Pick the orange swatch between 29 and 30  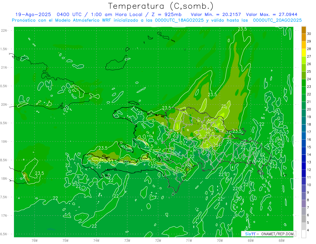(304, 38)
